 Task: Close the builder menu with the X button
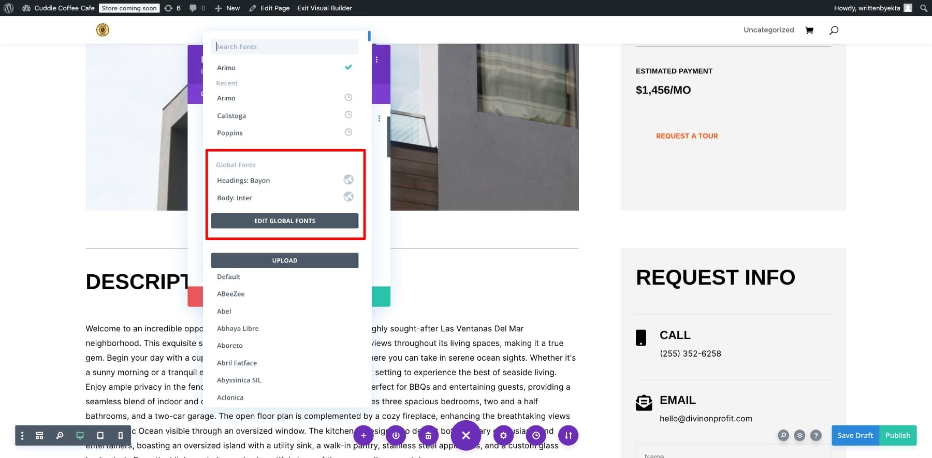466,435
